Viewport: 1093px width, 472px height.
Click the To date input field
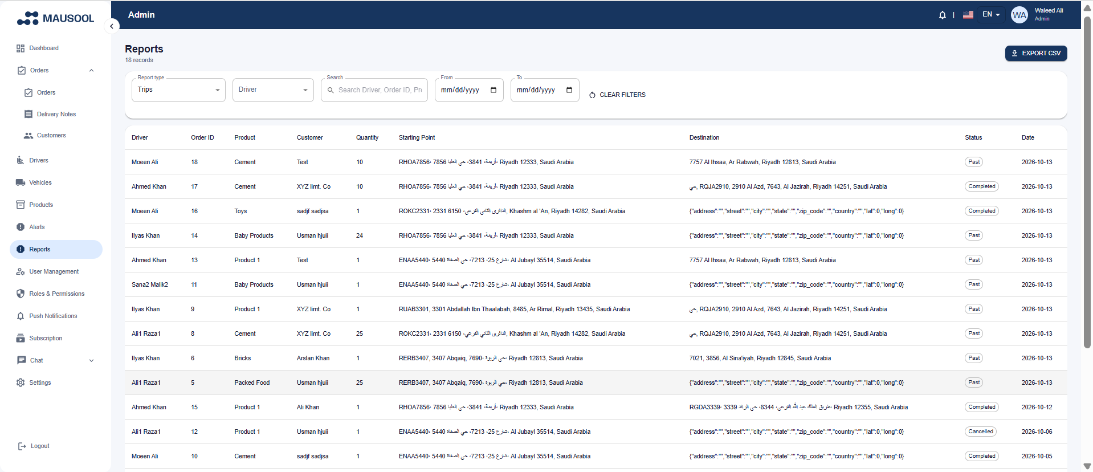pyautogui.click(x=545, y=90)
